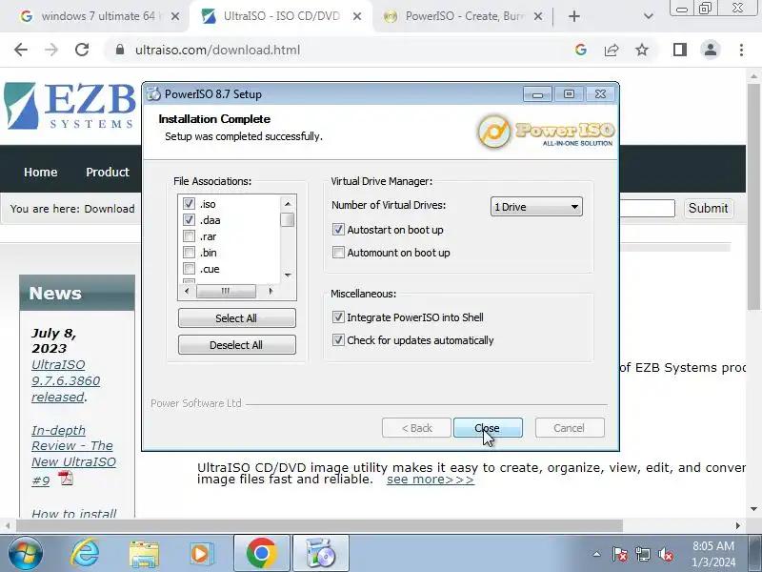Screen dimensions: 762x572
Task: Open PDF icon next to UltraISO review
Action: click(x=66, y=479)
